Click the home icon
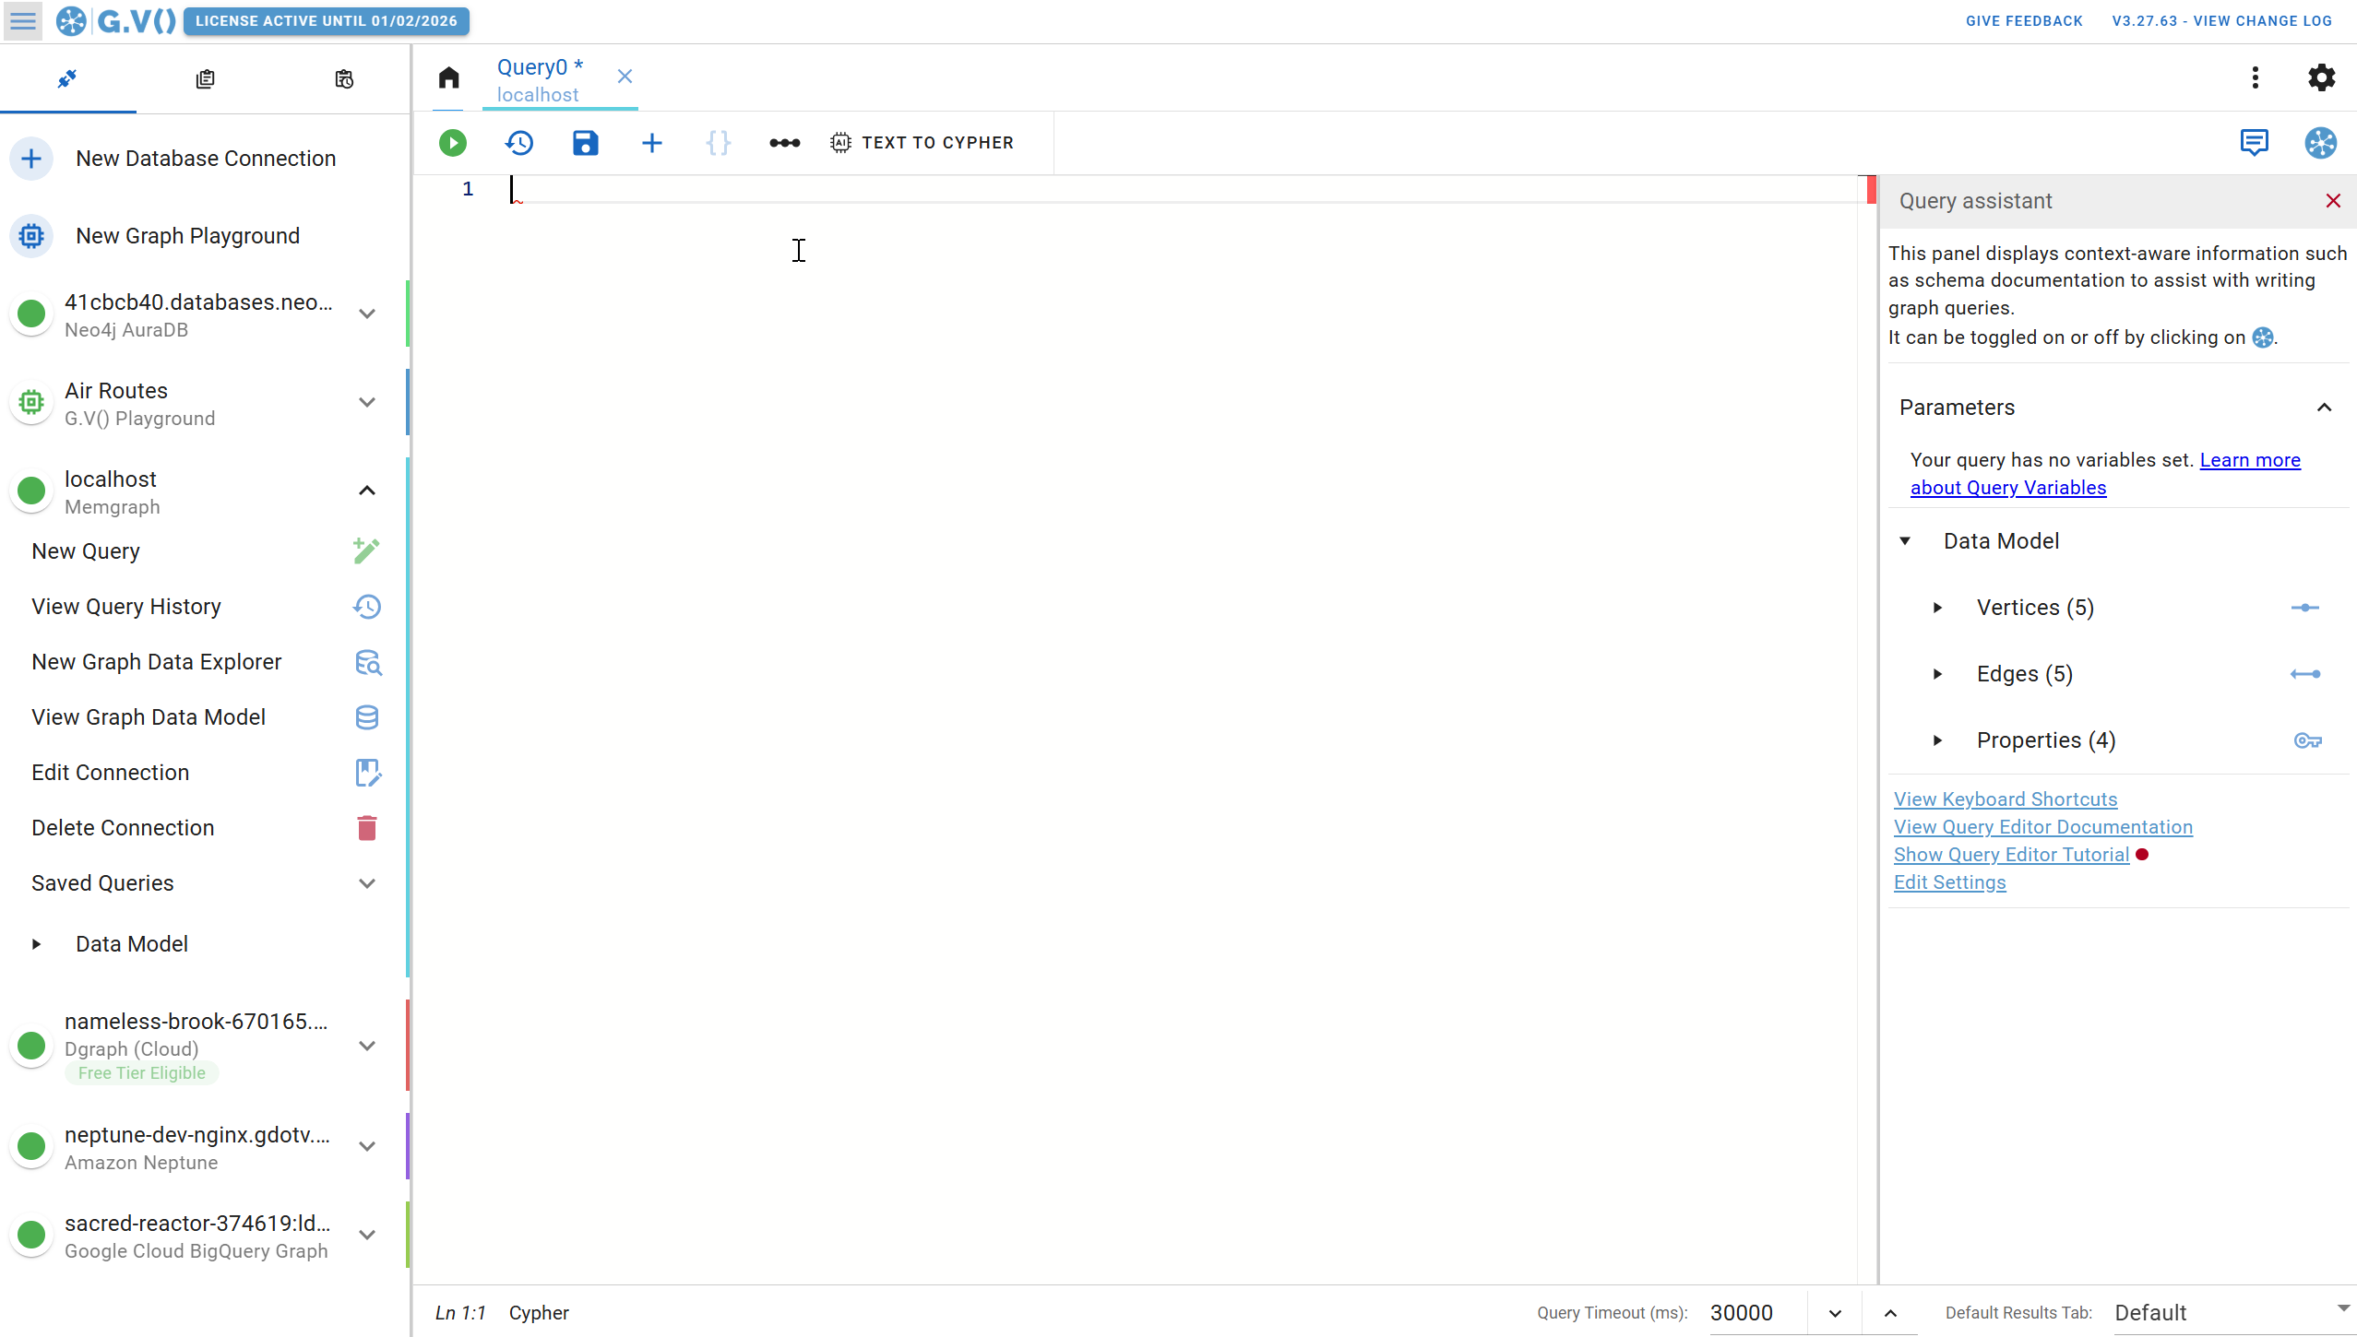The width and height of the screenshot is (2357, 1337). (x=448, y=77)
